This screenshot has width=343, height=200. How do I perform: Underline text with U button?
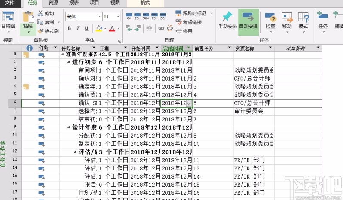pos(87,28)
